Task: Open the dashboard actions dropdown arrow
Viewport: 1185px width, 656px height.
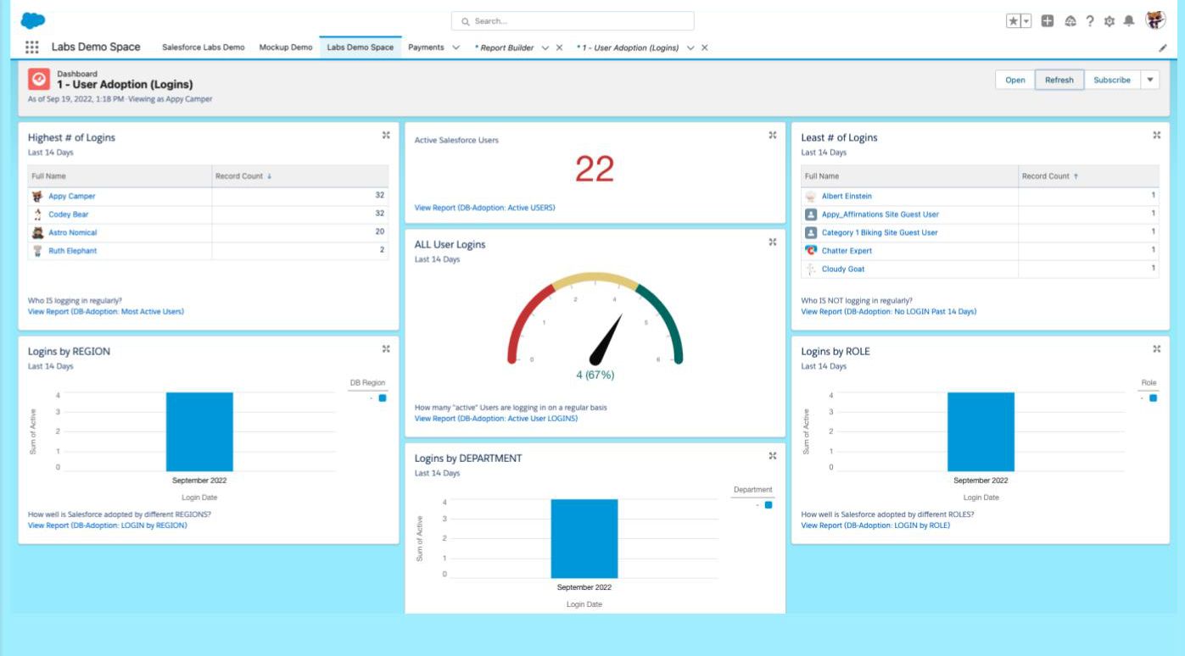Action: click(x=1150, y=80)
